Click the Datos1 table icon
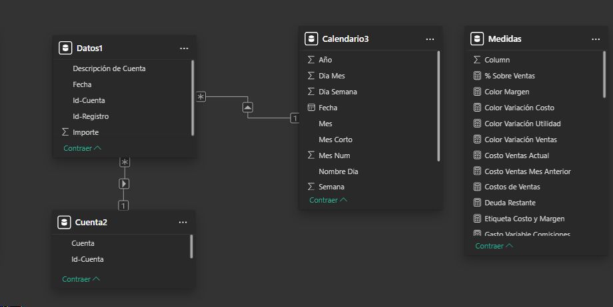Screen dimensions: 613x307 (65, 48)
